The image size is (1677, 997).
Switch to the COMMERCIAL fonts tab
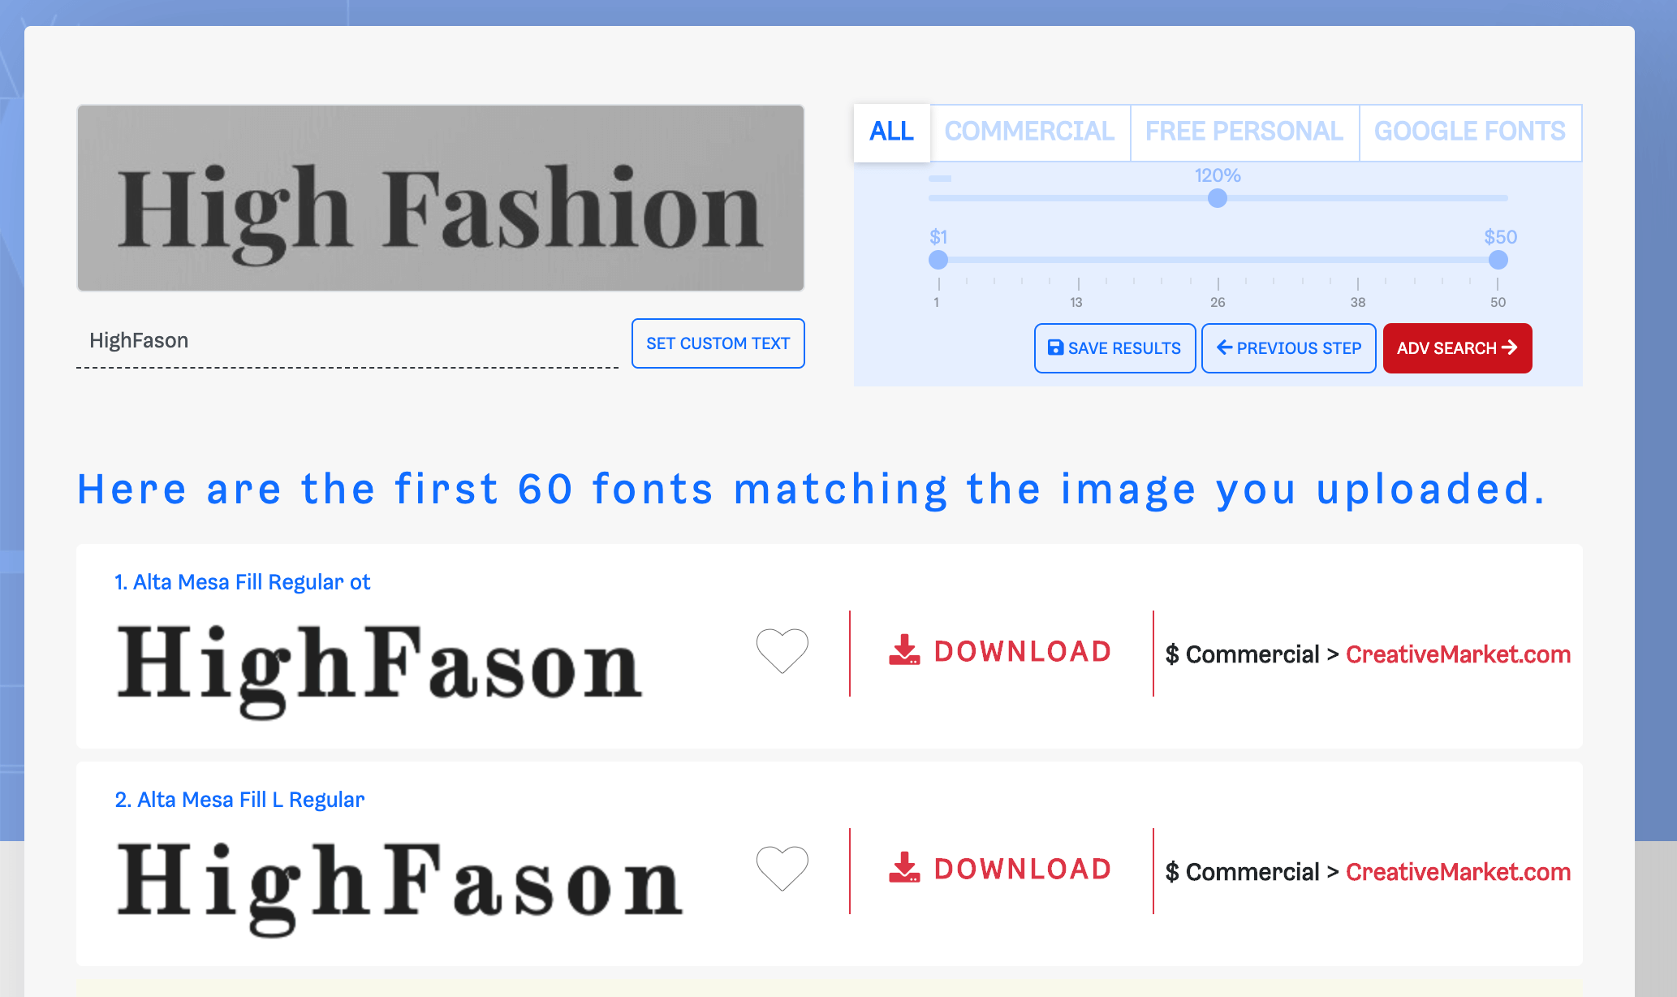[x=1030, y=132]
